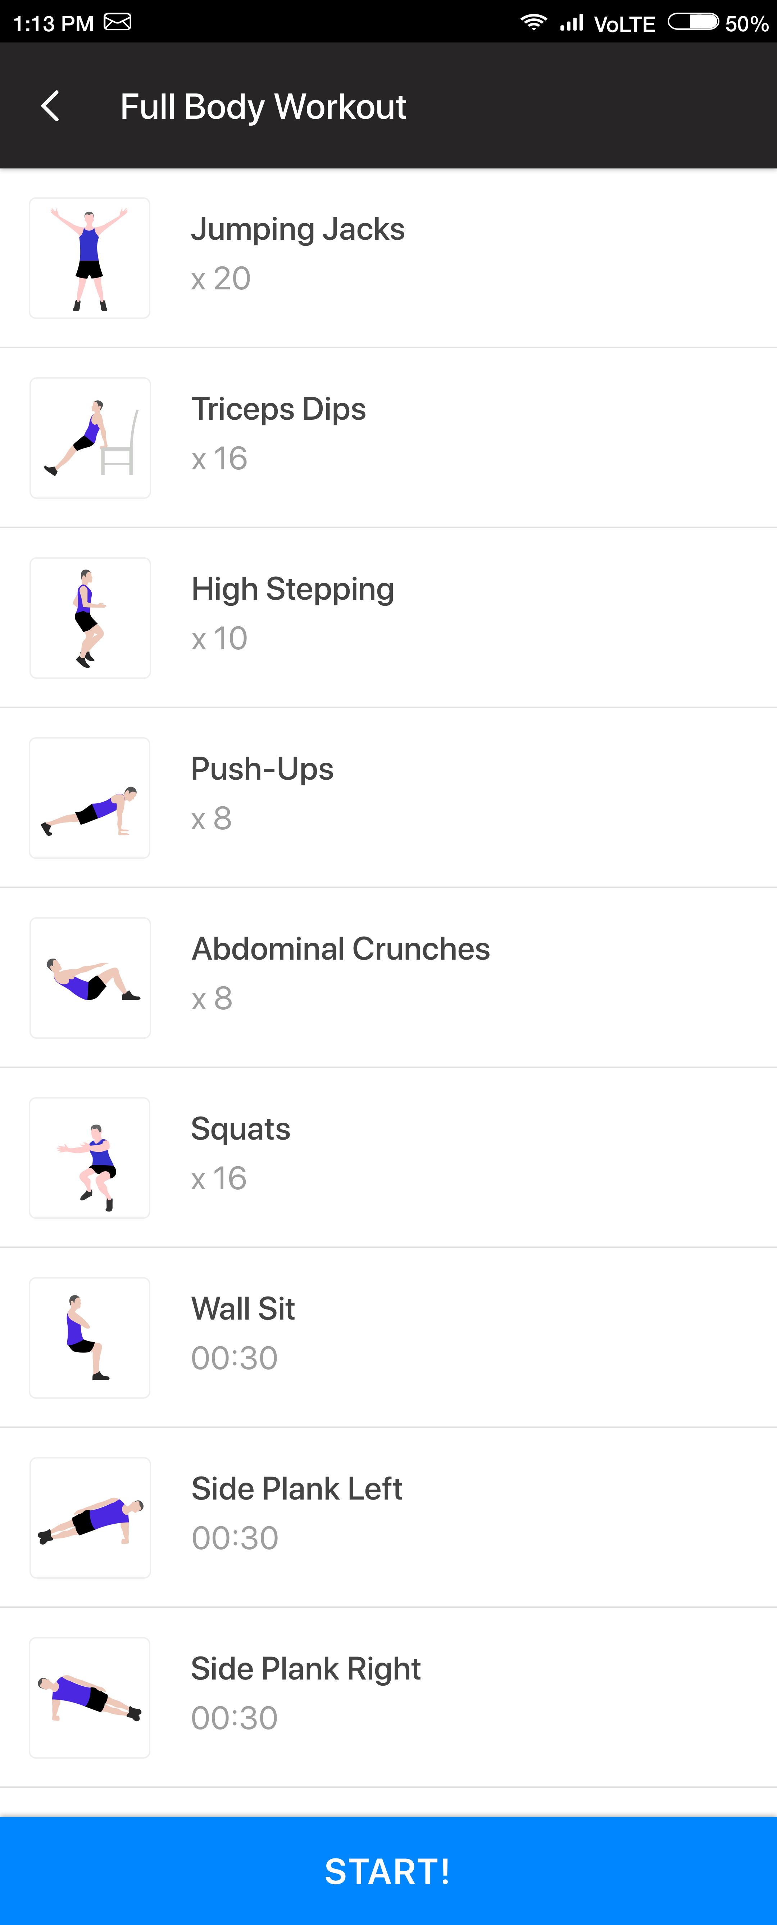
Task: Tap the Wi-Fi status bar icon
Action: click(x=533, y=22)
